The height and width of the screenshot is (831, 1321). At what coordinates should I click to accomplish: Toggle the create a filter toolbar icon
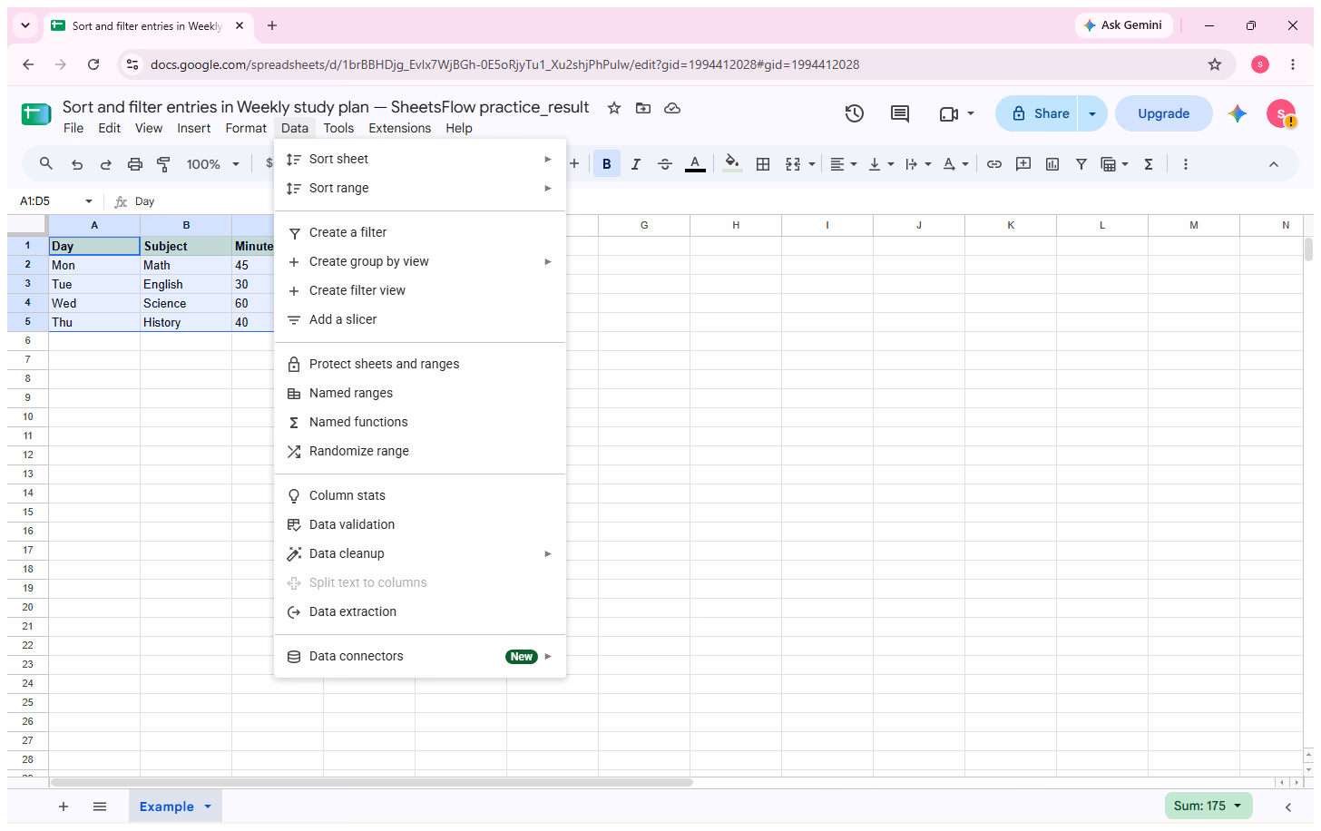tap(1081, 164)
